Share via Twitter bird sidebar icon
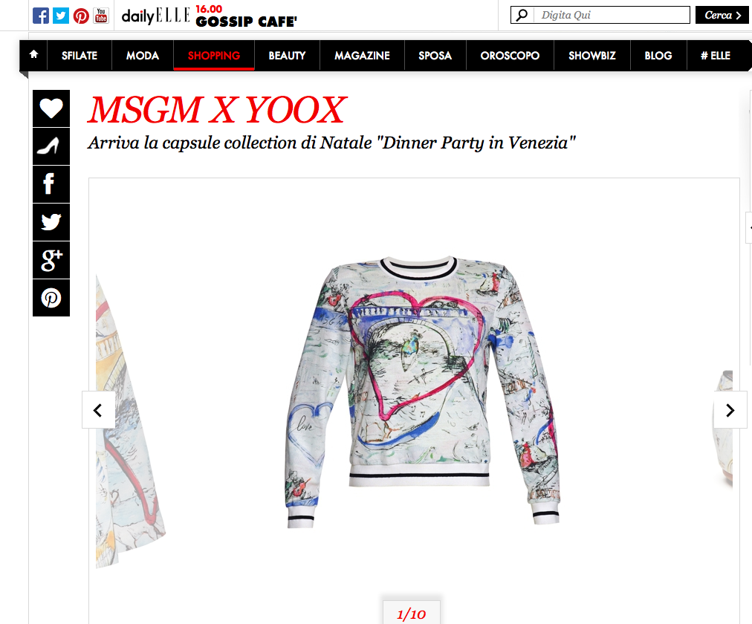This screenshot has height=624, width=752. [x=51, y=222]
